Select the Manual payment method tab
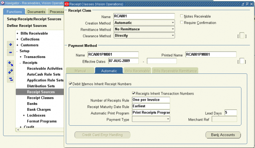255x148 pixels. tap(80, 71)
